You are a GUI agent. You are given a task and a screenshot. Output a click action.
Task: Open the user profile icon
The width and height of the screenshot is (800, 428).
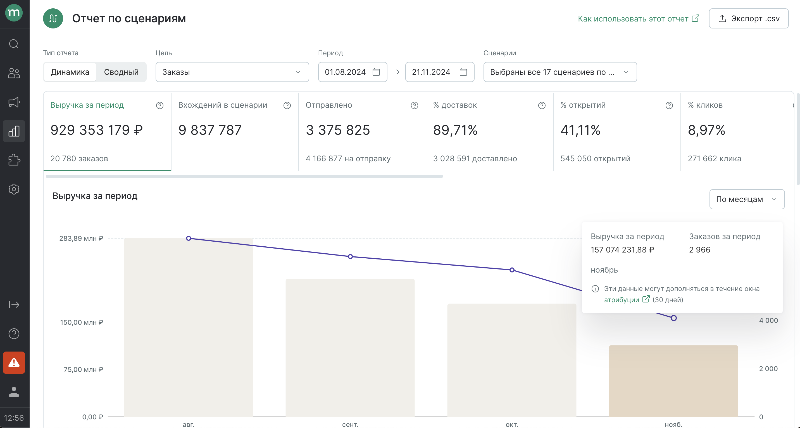click(x=14, y=392)
